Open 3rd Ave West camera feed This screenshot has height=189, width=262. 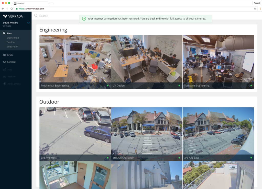pyautogui.click(x=75, y=134)
